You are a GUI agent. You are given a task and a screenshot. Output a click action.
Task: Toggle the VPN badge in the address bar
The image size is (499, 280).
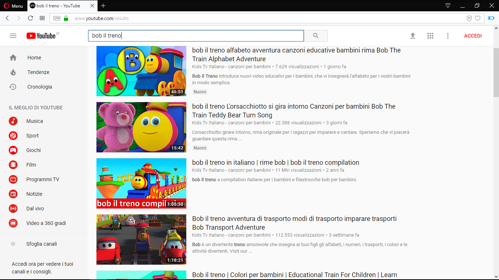56,17
